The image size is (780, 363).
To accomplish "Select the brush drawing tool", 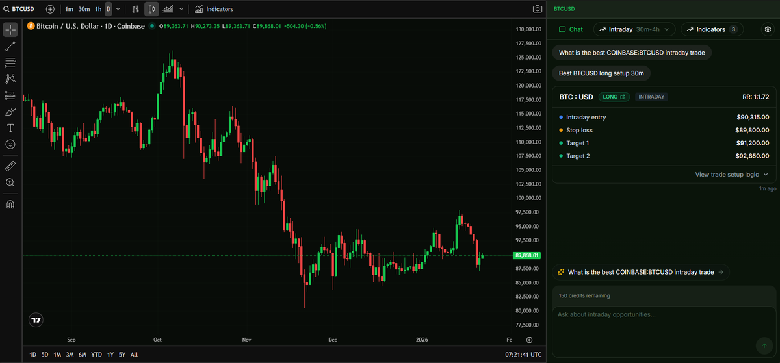I will [10, 112].
